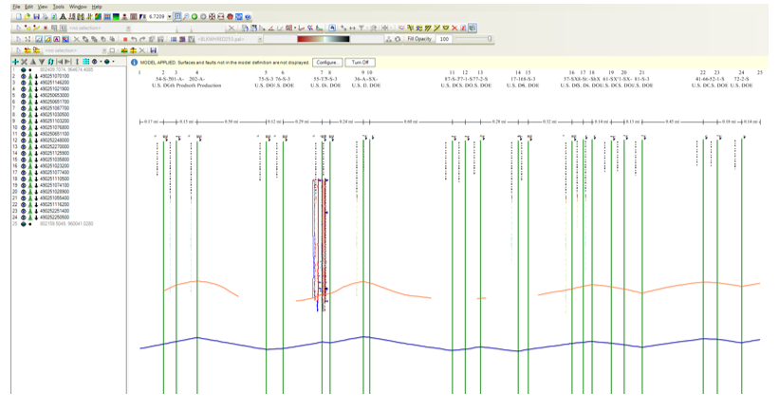This screenshot has width=779, height=412.
Task: Click the move-down triangle icon in well list toolbar
Action: pos(42,62)
